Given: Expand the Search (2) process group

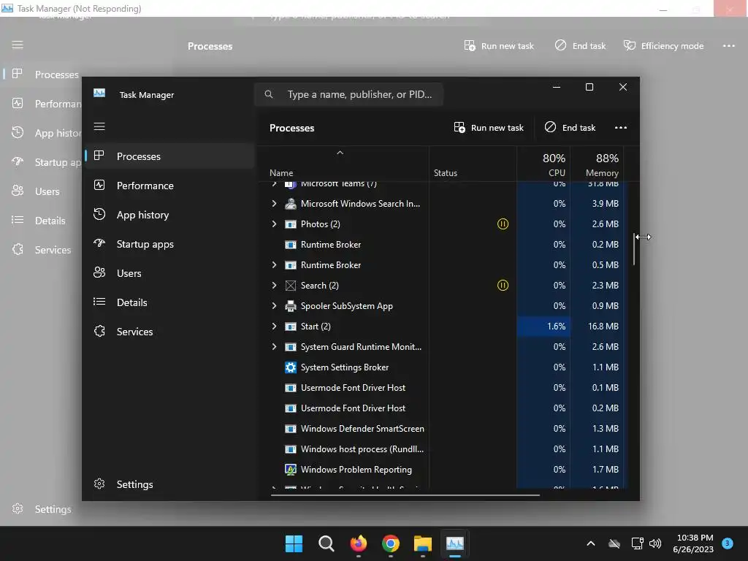Looking at the screenshot, I should [274, 286].
